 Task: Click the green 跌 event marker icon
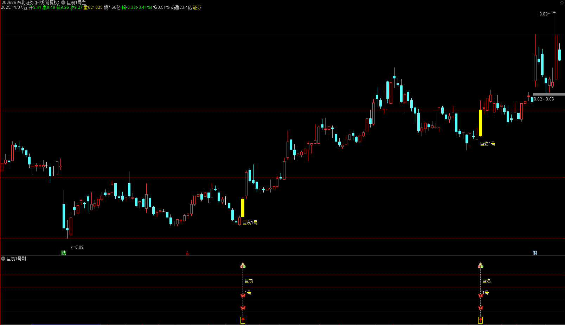click(64, 253)
